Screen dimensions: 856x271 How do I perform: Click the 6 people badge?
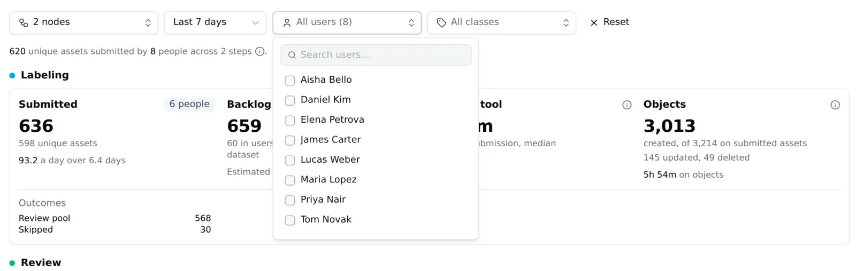[189, 104]
